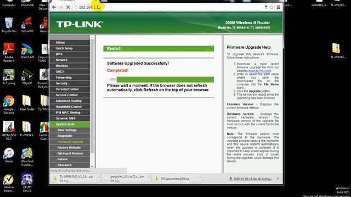Open DHCP menu item
This screenshot has height=197, width=351.
(70, 72)
